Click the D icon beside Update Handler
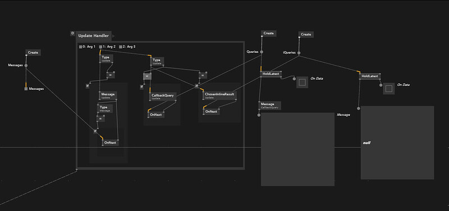 point(72,34)
